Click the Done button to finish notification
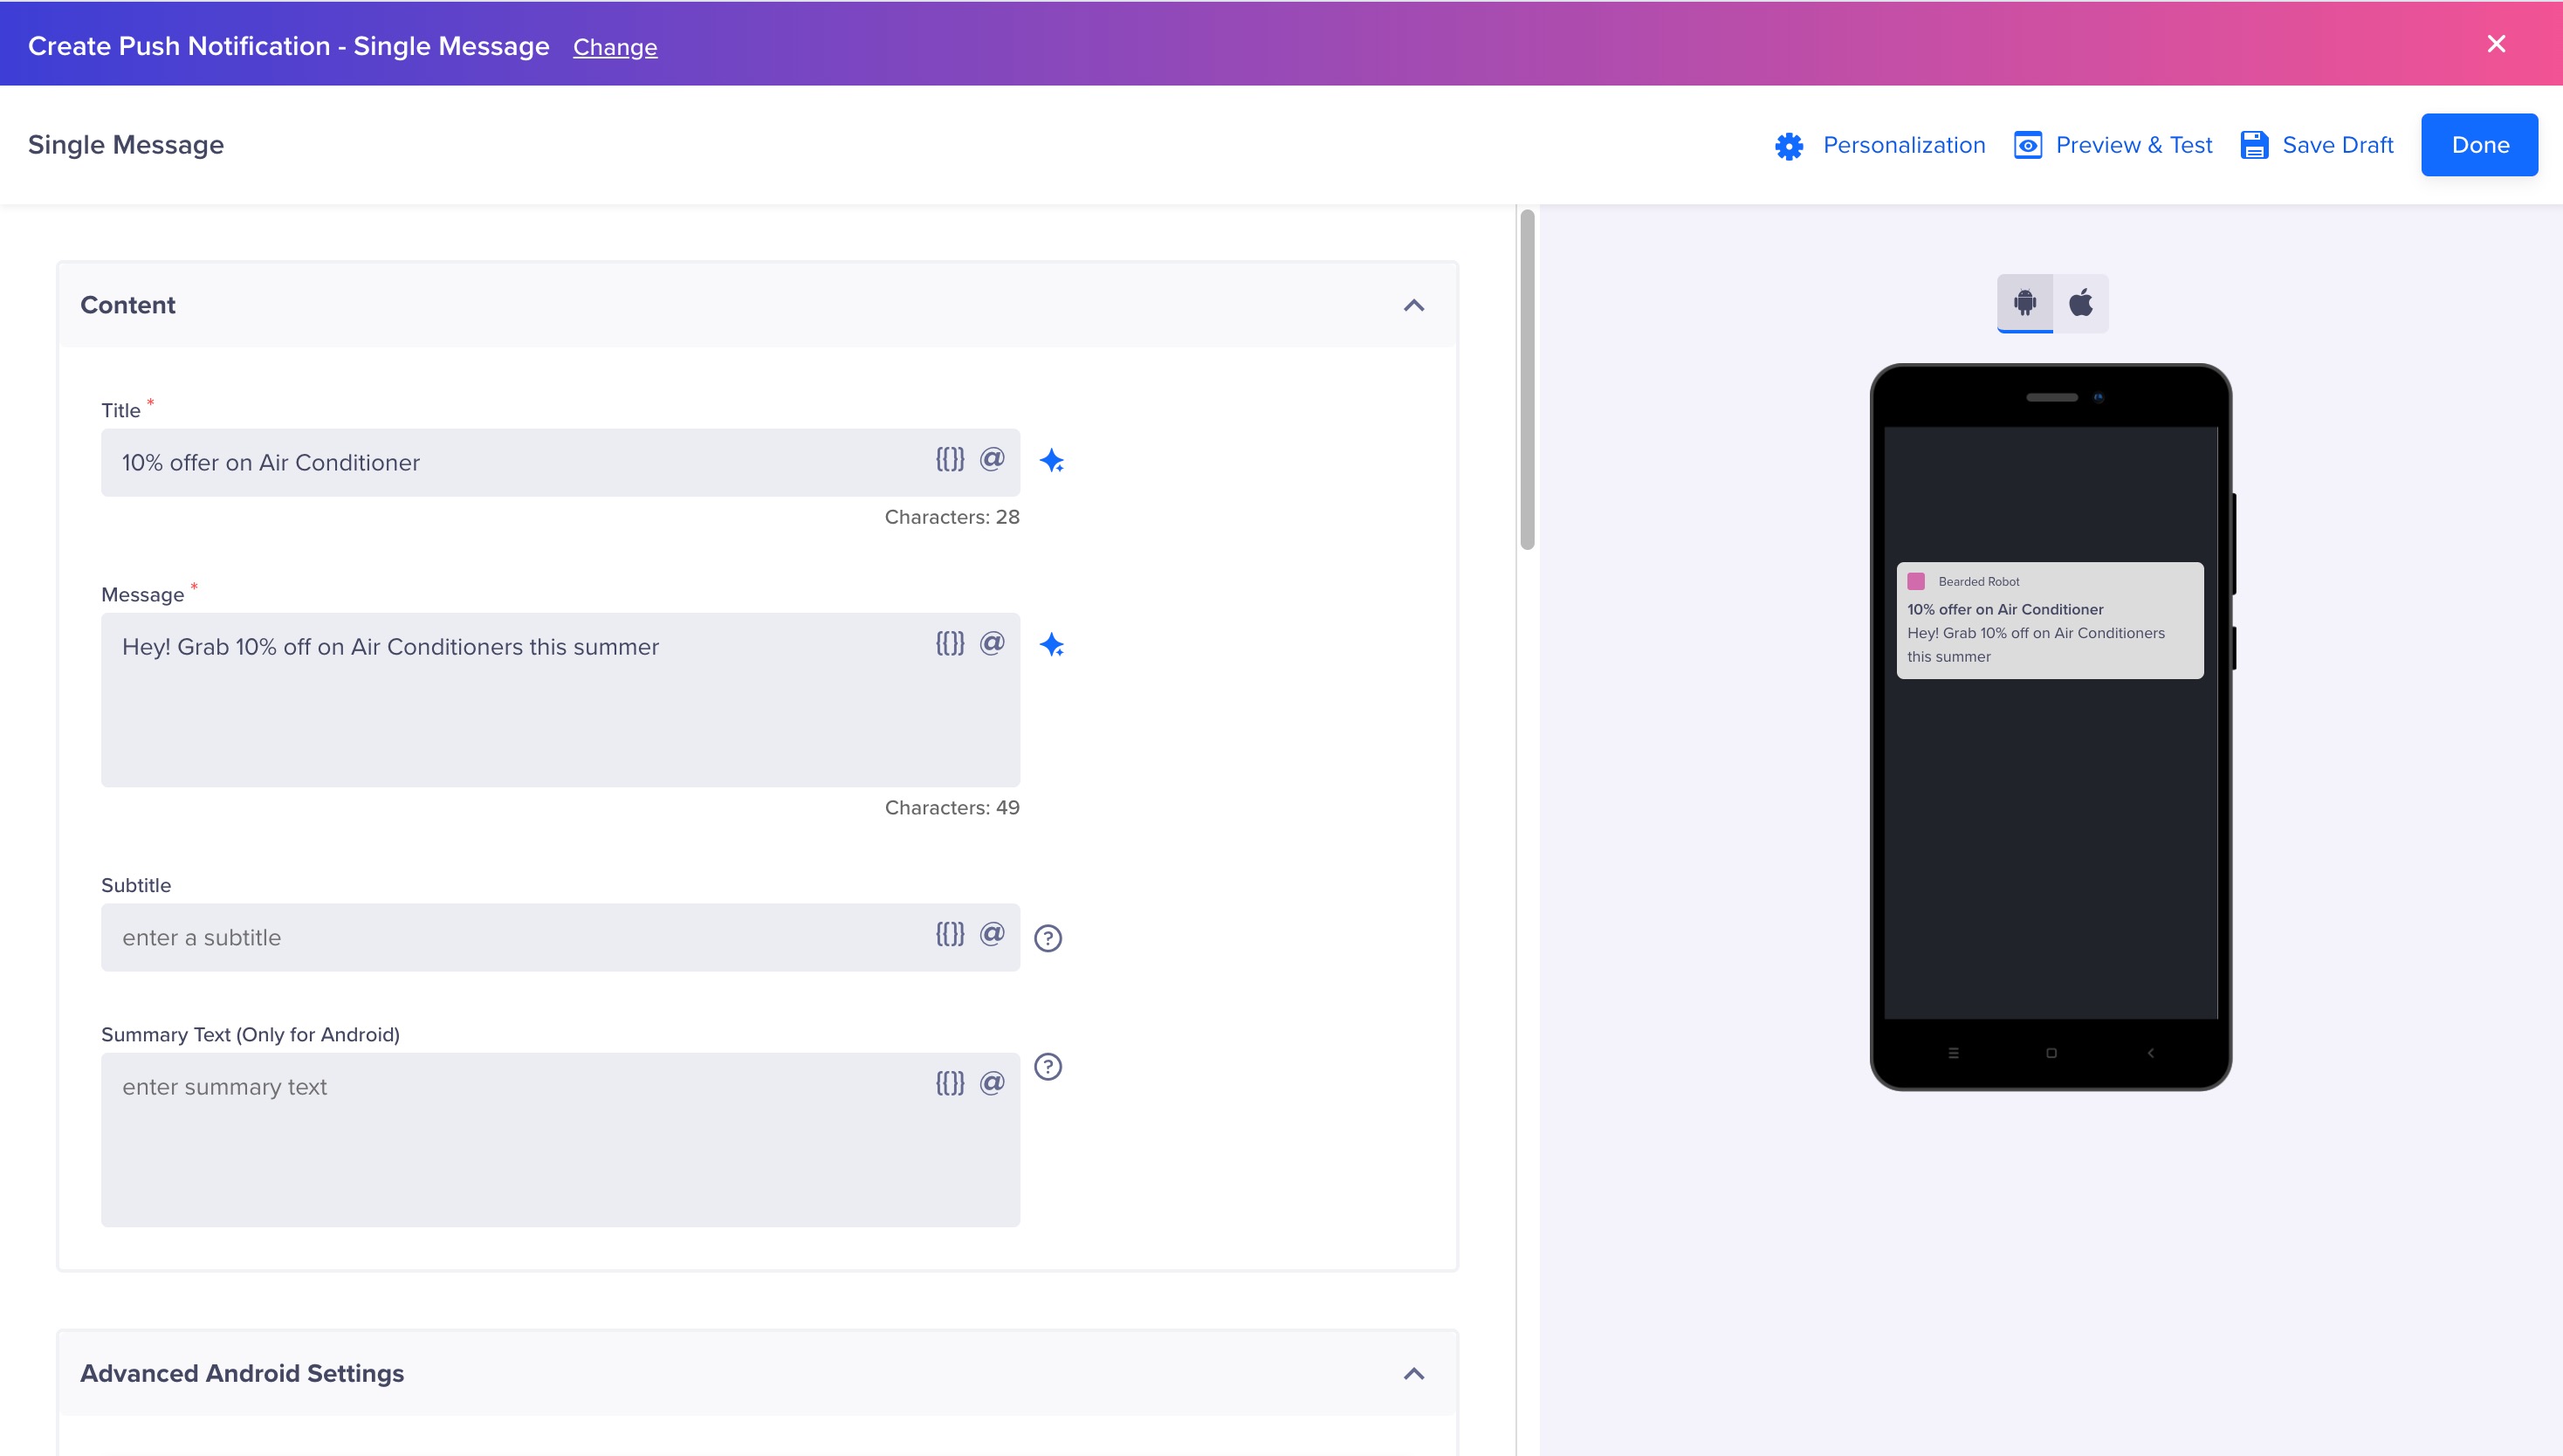 click(x=2478, y=144)
